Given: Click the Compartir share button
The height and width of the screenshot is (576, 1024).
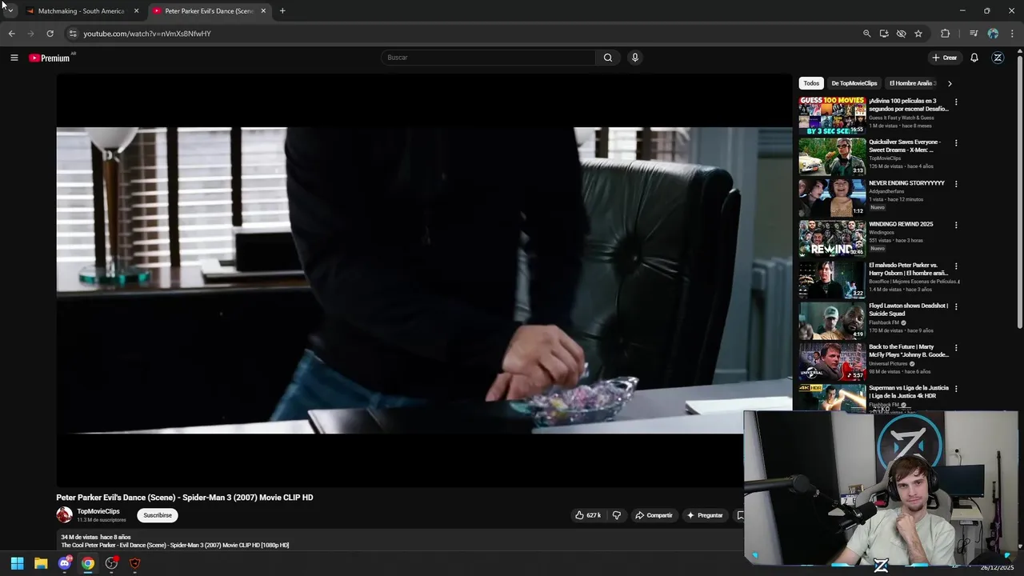Looking at the screenshot, I should point(654,515).
